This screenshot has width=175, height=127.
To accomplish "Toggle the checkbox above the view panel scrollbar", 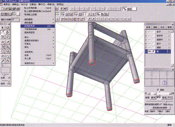I will coord(158,90).
